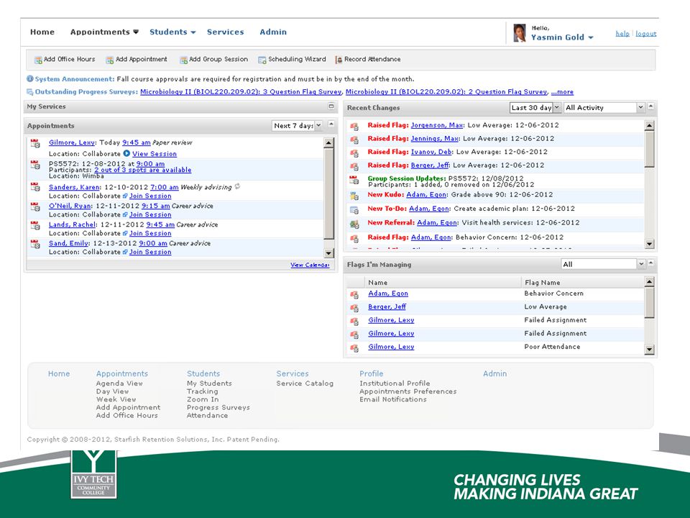Image resolution: width=690 pixels, height=518 pixels.
Task: Click the System Announcement info icon
Action: coord(30,79)
